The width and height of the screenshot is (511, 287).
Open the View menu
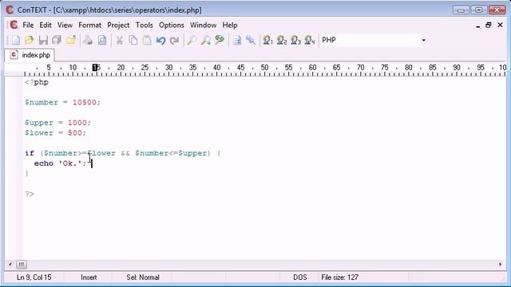click(x=65, y=25)
